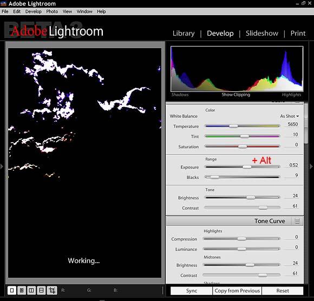Click the Sync button
Screen dimensions: 314x301
(x=192, y=291)
